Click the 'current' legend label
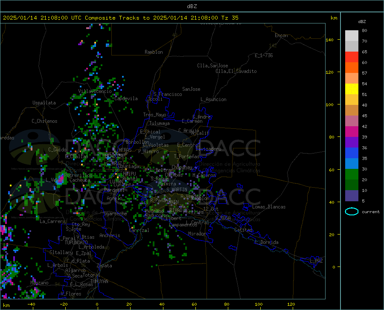 click(370, 211)
